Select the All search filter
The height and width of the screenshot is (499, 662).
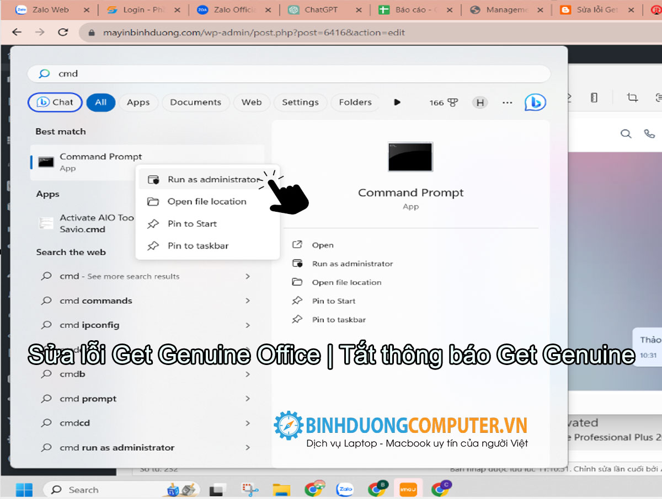point(100,102)
